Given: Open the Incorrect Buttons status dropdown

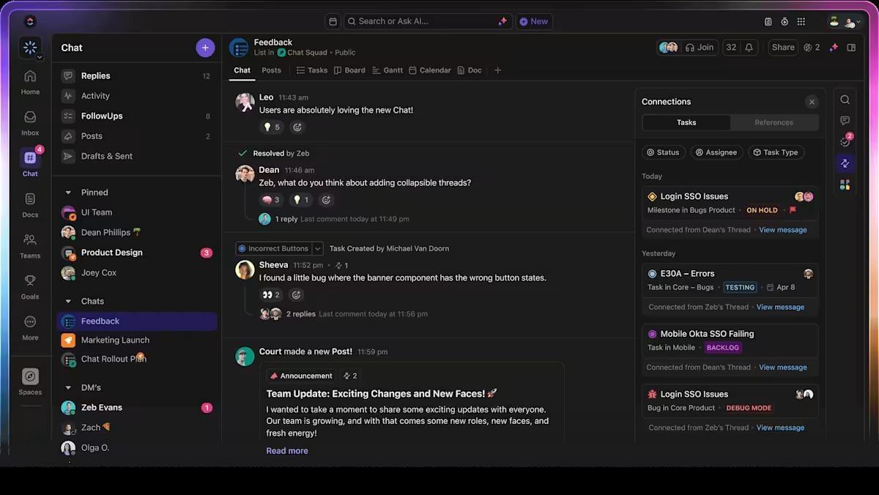Looking at the screenshot, I should click(x=316, y=248).
